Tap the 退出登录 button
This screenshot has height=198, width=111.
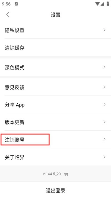tap(56, 190)
